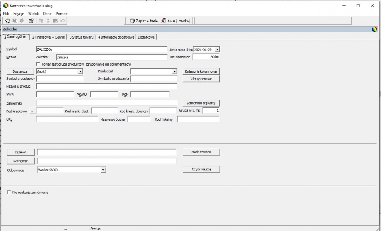The width and height of the screenshot is (381, 231).
Task: Enable the 'Nie realizuje zamówienia' checkbox
Action: click(9, 192)
